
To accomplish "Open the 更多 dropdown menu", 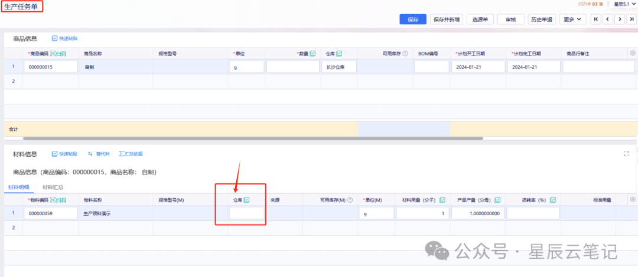I will pyautogui.click(x=572, y=19).
